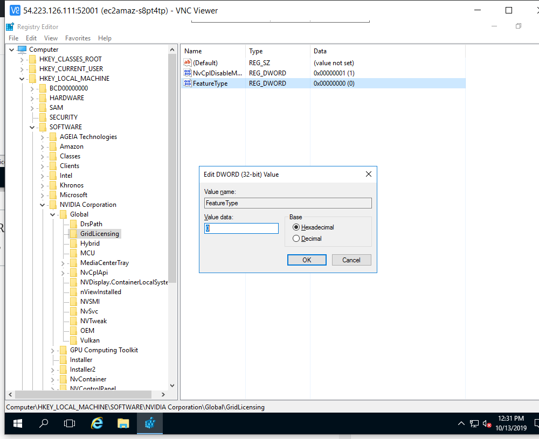
Task: Expand the HKEY_CURRENT_USER hive
Action: point(22,69)
